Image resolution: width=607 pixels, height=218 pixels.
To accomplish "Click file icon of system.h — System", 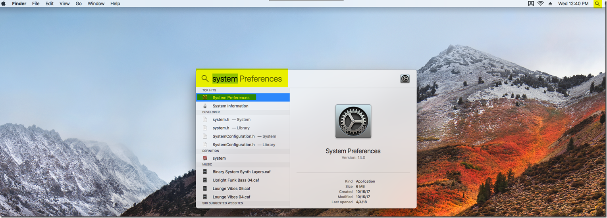I will tap(205, 119).
